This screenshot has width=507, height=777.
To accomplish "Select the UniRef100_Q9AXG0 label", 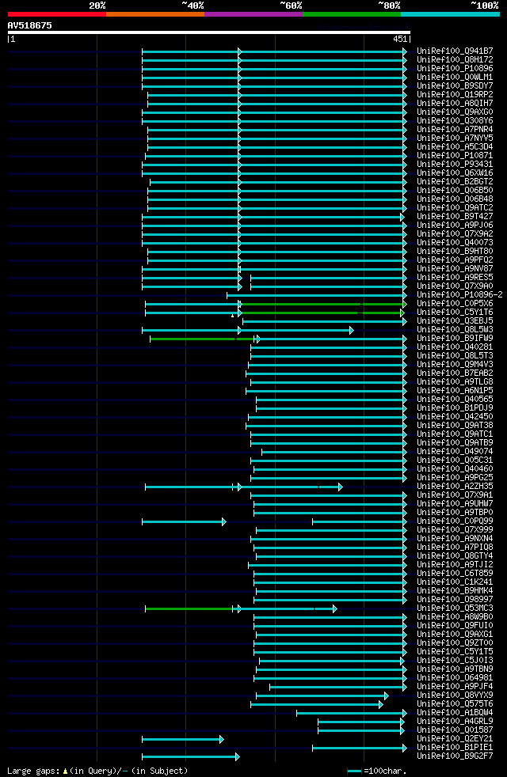I will click(455, 112).
